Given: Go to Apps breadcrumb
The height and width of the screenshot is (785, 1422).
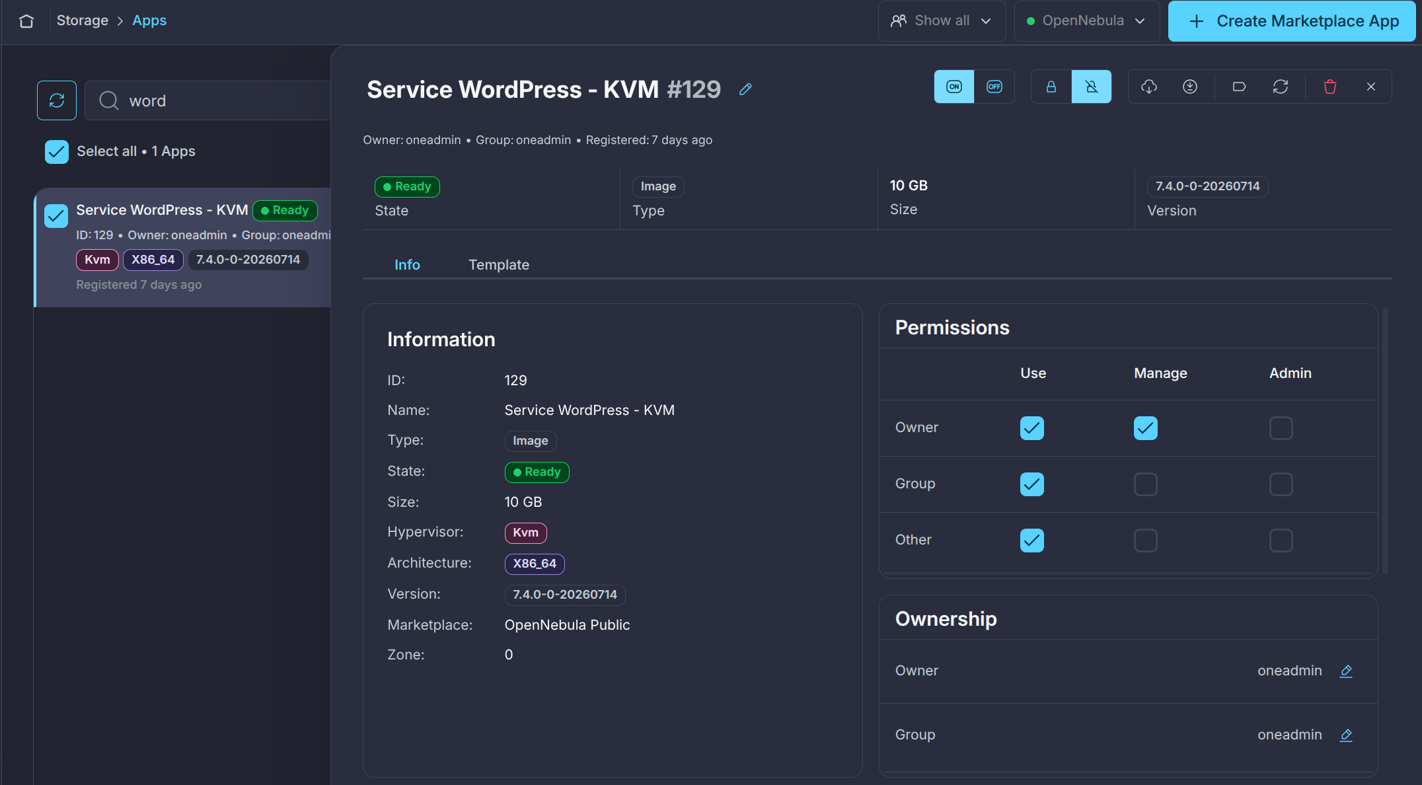Looking at the screenshot, I should [x=149, y=20].
